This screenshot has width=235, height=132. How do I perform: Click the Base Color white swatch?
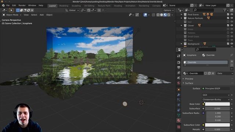click(217, 104)
